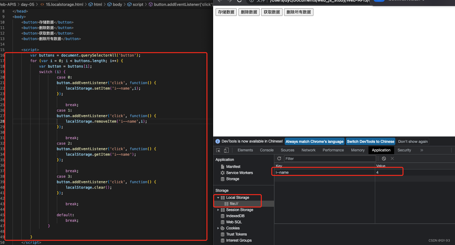
Task: Activate the inspect element picker icon
Action: [x=218, y=150]
